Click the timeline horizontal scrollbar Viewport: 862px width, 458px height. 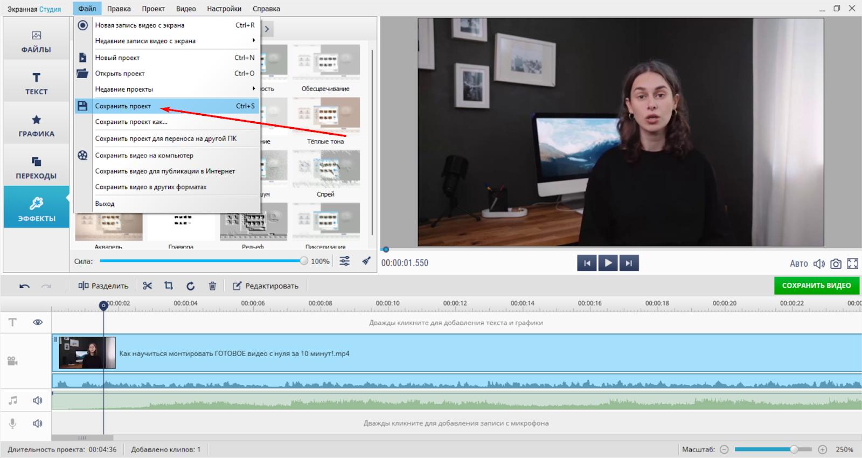click(82, 438)
